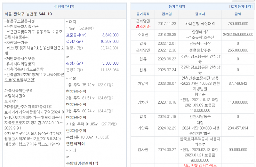Screen dimensions: 256x167
Task: Open the 토지등기내역 link
Action: tap(242, 6)
